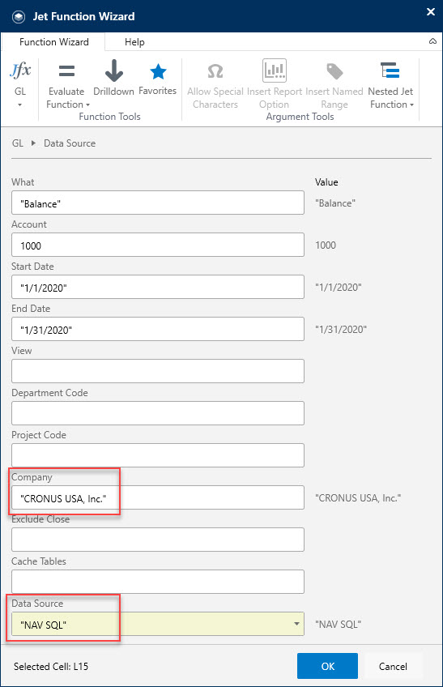Screen dimensions: 443x687
Task: Click the Nested Jet Function icon
Action: [390, 70]
